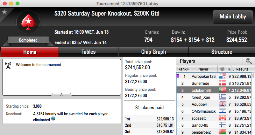The width and height of the screenshot is (255, 135).
Task: Sort by the Results column header
Action: (242, 69)
